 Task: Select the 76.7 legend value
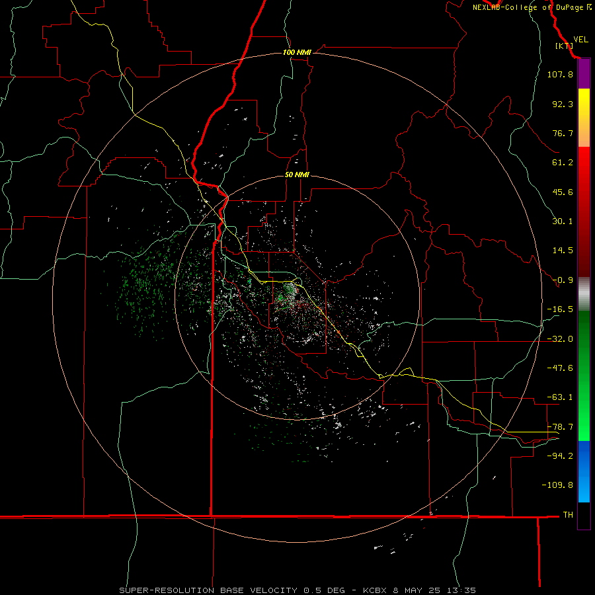coord(563,133)
